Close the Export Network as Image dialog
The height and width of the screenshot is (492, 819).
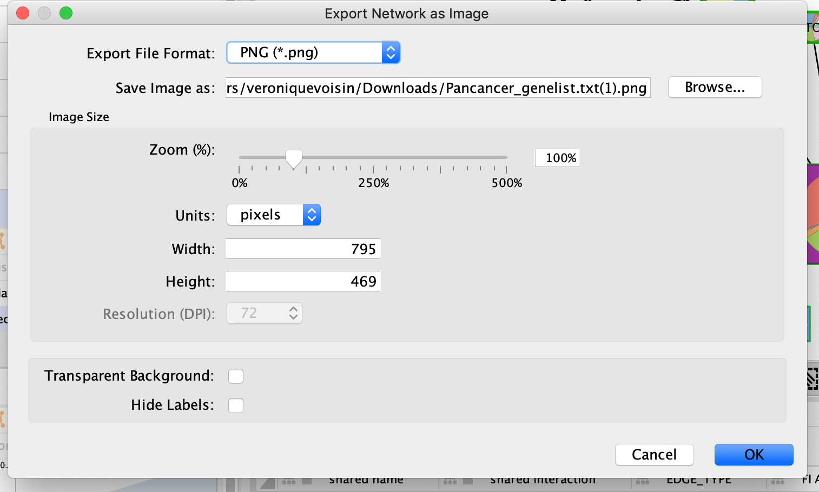23,13
